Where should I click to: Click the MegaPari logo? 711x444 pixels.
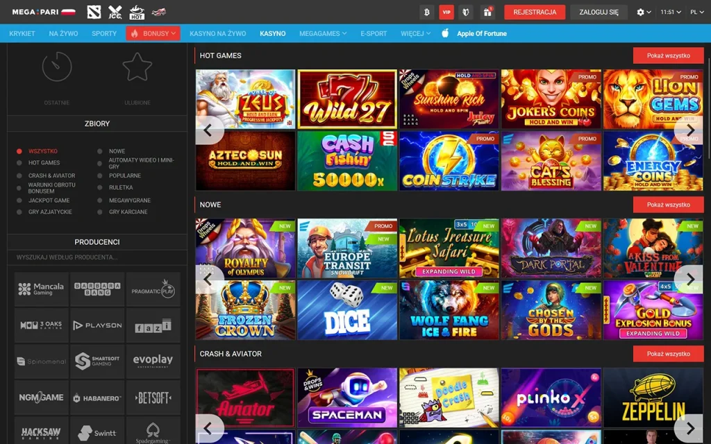[x=44, y=12]
